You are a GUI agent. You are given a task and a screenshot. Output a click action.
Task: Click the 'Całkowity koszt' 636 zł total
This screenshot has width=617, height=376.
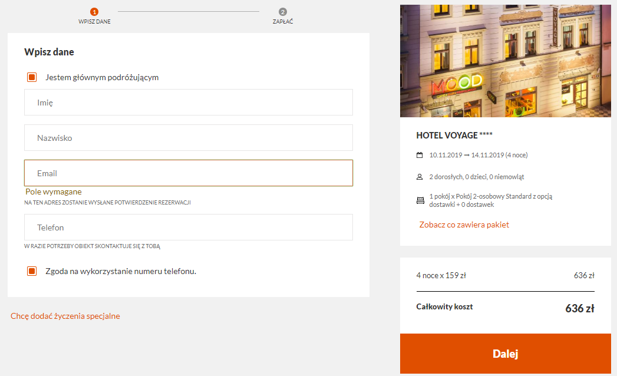[580, 308]
